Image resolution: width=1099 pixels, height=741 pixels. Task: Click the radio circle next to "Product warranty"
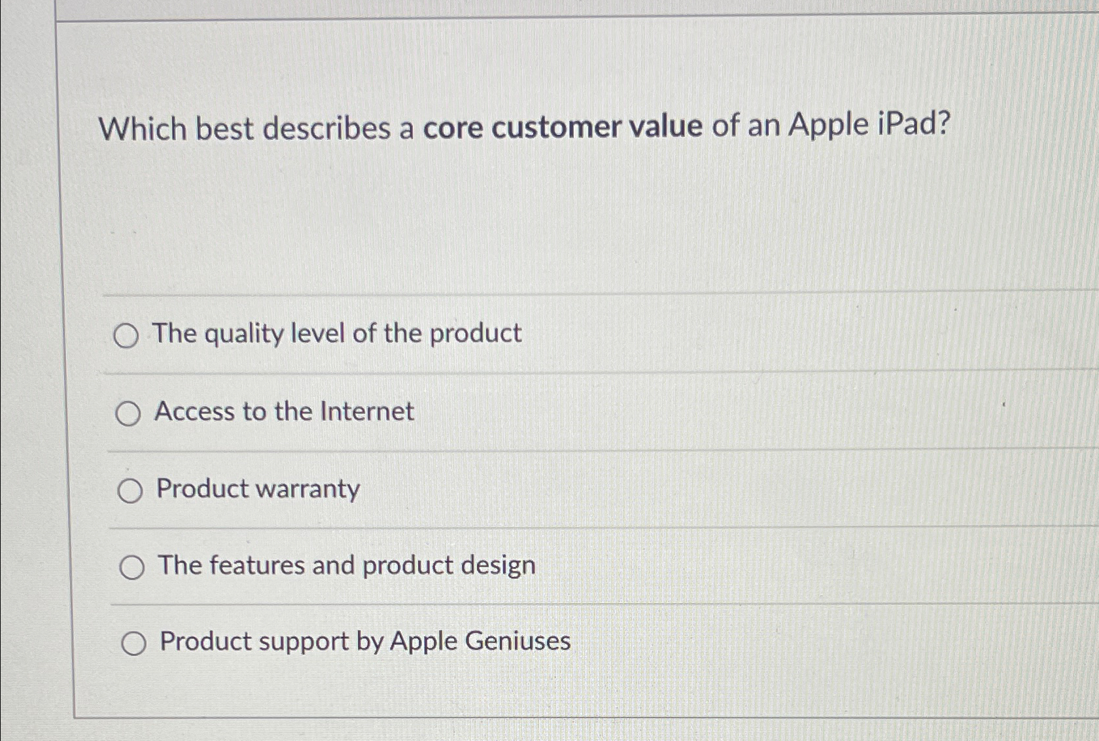pos(130,490)
